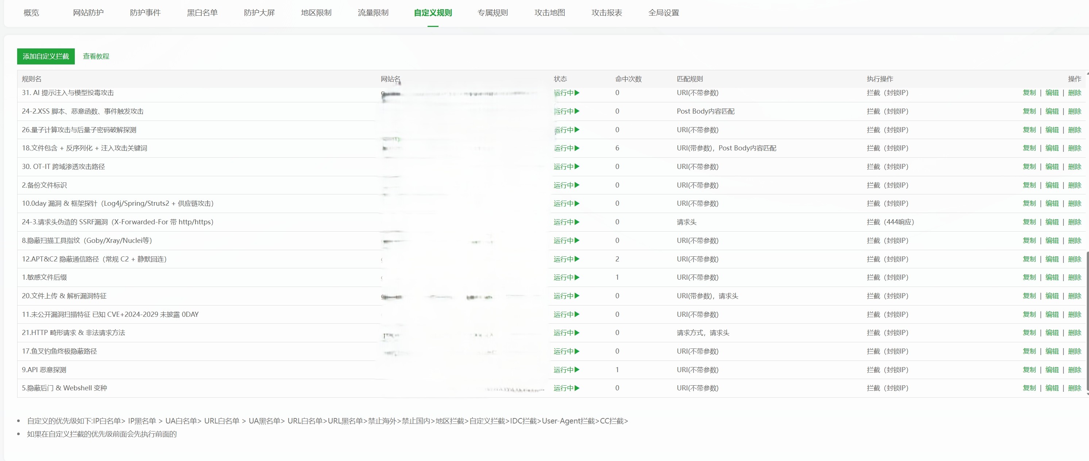Image resolution: width=1089 pixels, height=461 pixels.
Task: Delete the 26.量子计算攻击 rule
Action: [1074, 130]
